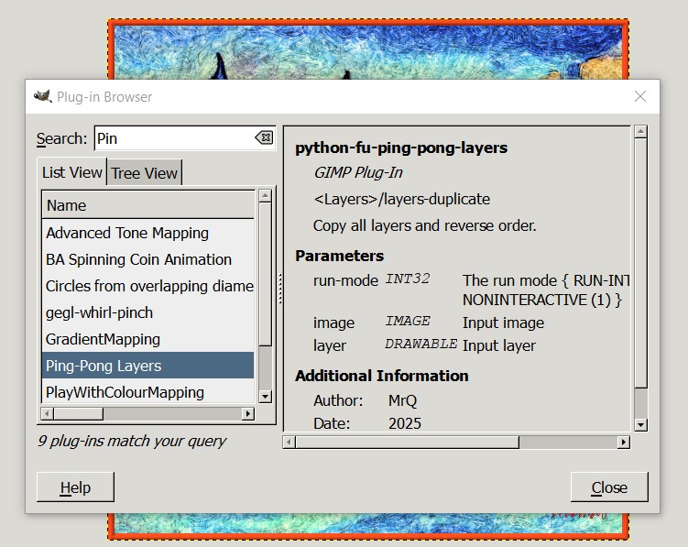Click the date value 2025
Viewport: 688px width, 547px height.
[405, 423]
